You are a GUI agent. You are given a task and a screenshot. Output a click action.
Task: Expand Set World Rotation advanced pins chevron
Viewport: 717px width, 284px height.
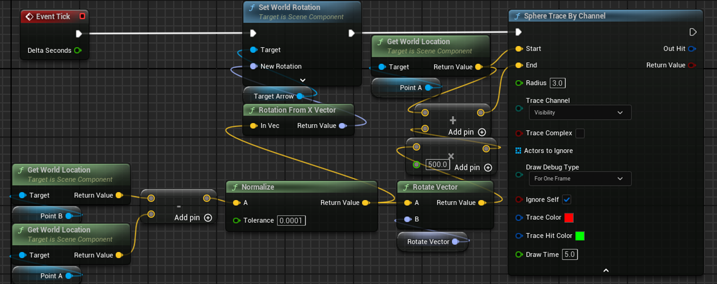coord(303,80)
